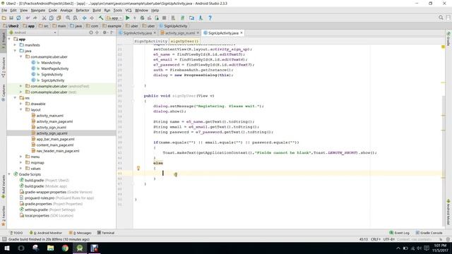The height and width of the screenshot is (254, 452).
Task: Switch to the SignInActivity.java editor tab
Action: (137, 33)
